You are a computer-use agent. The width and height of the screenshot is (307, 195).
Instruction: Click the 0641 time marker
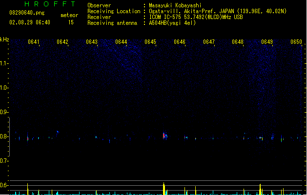coord(34,42)
